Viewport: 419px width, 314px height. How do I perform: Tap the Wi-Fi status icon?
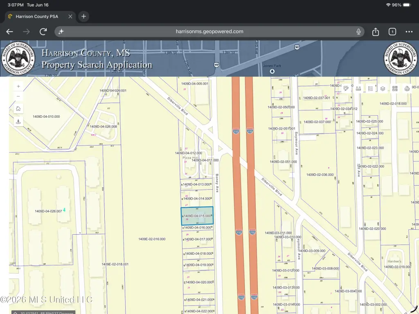(388, 5)
